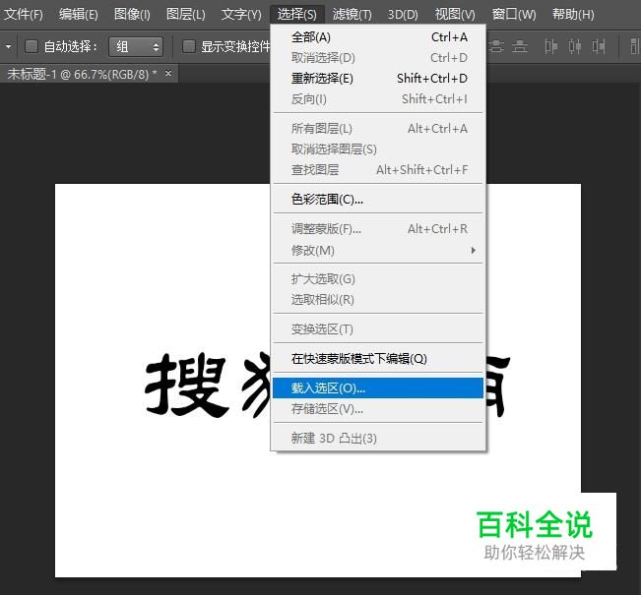
Task: Open the 帮助(H) menu
Action: [x=573, y=15]
